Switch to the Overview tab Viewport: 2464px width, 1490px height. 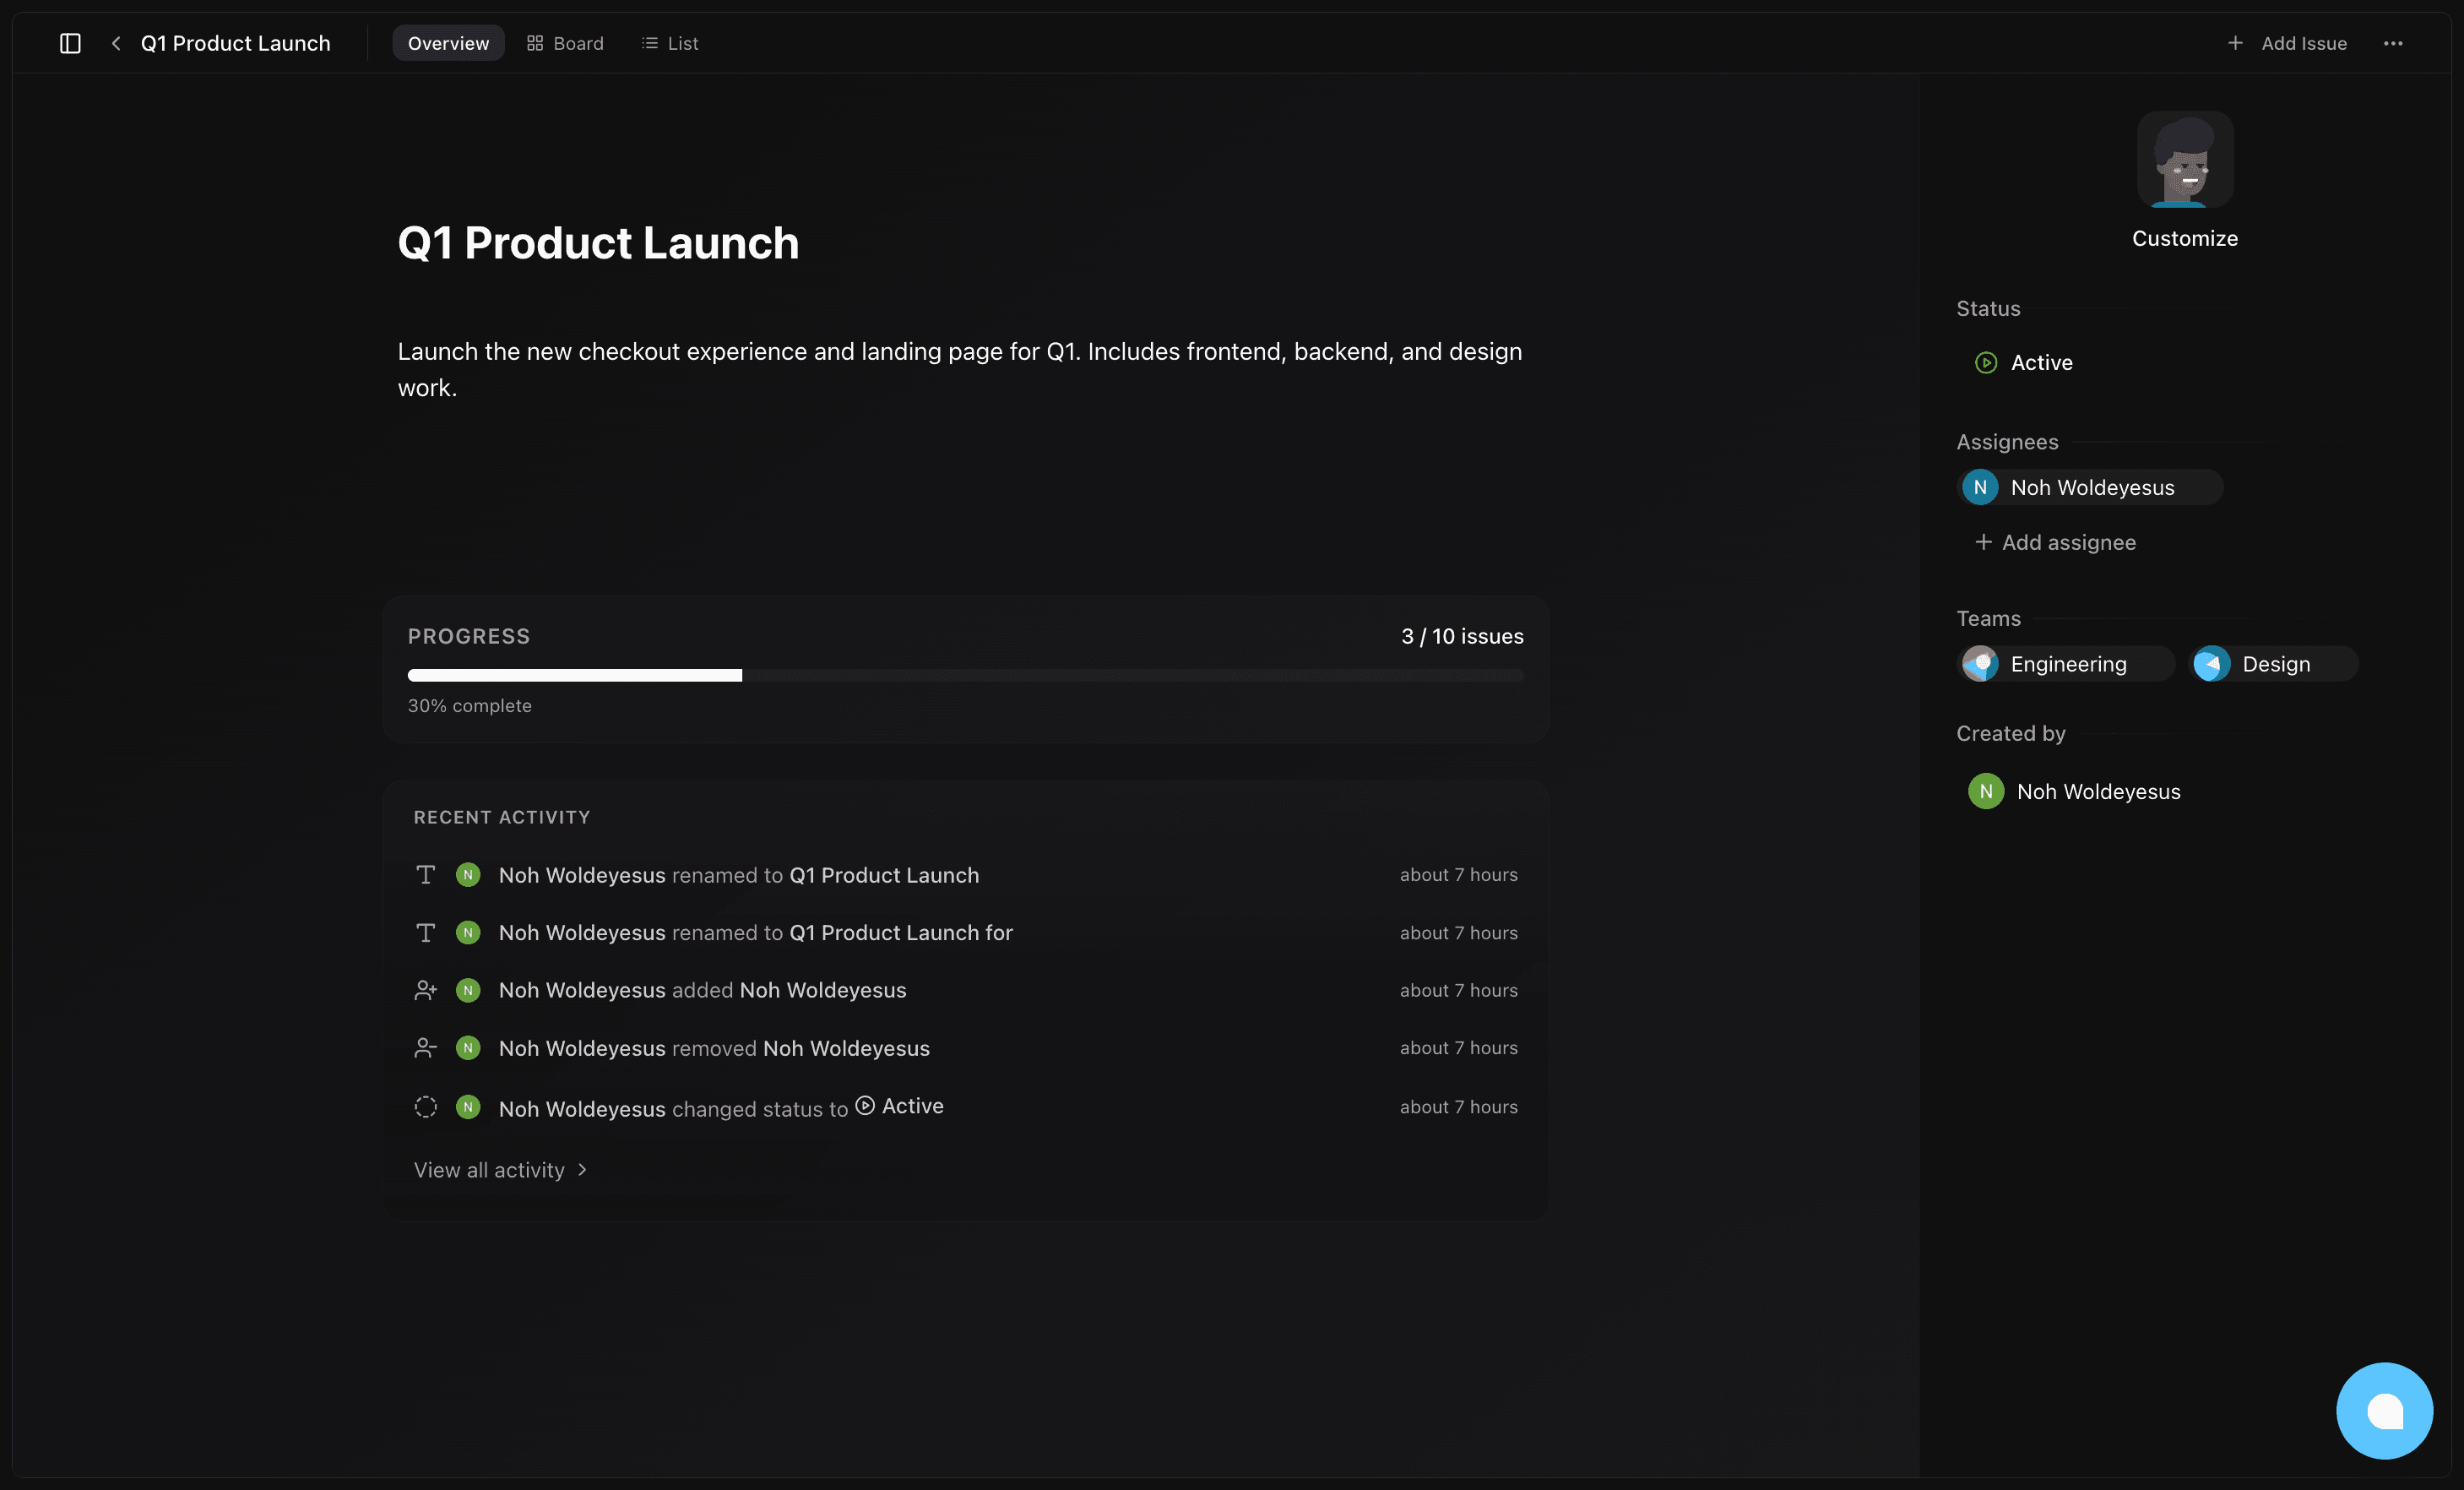(x=448, y=43)
